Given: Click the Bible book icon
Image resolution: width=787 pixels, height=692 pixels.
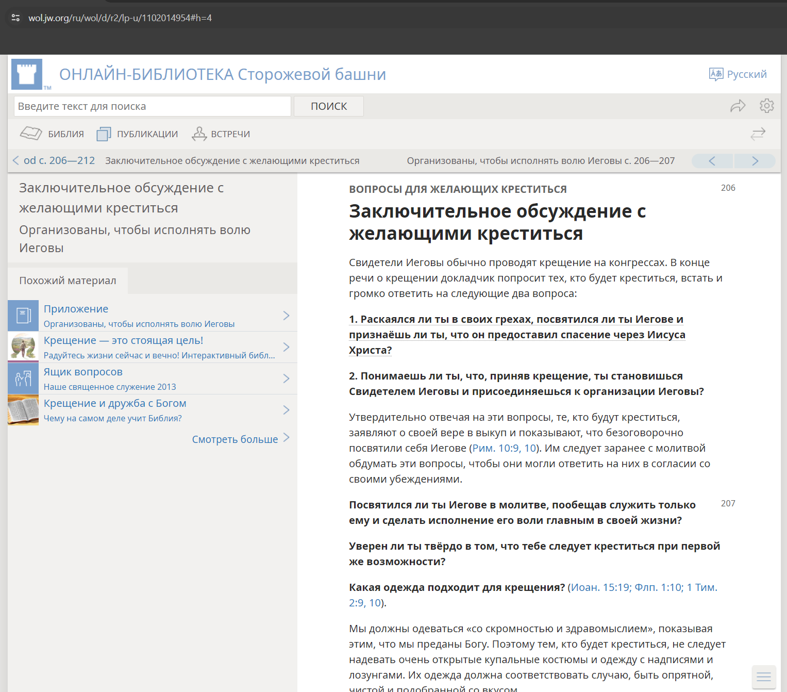Looking at the screenshot, I should [31, 134].
